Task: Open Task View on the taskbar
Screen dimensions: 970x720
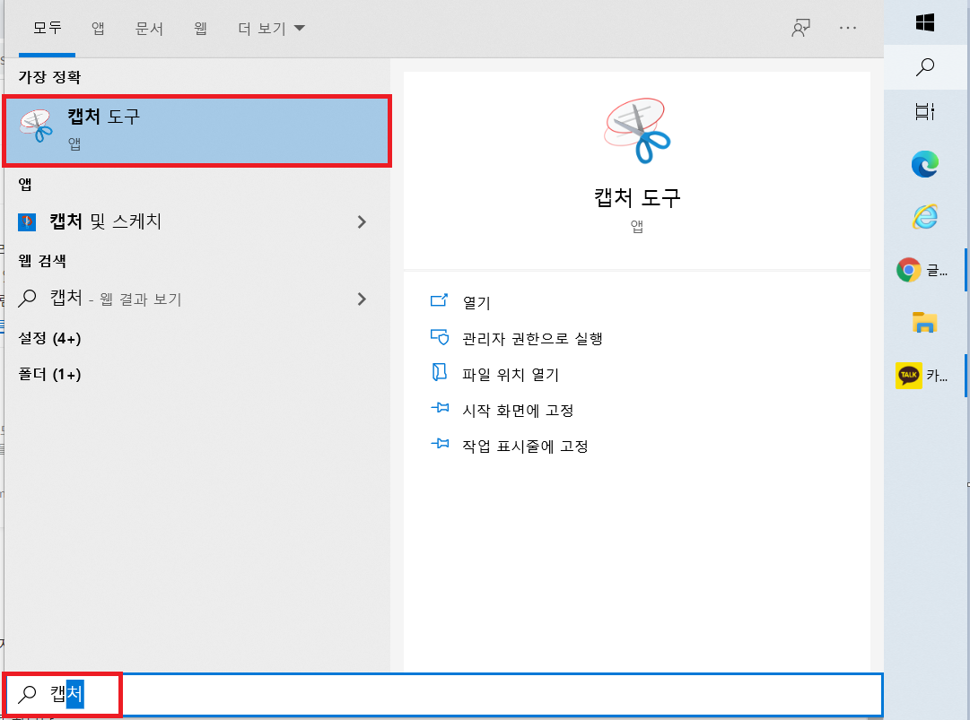Action: (925, 112)
